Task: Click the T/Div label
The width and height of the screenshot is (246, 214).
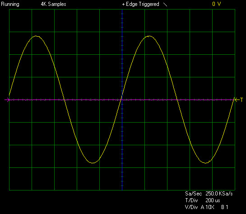Action: coord(191,200)
